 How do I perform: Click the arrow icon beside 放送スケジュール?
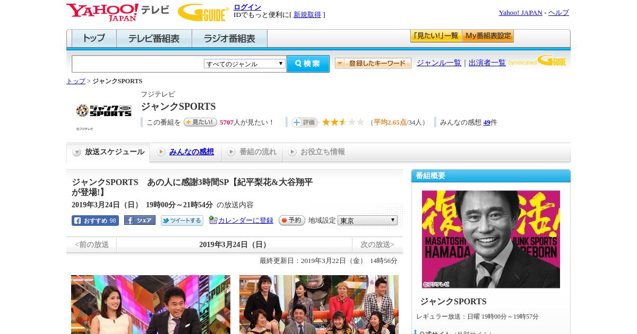tap(77, 152)
